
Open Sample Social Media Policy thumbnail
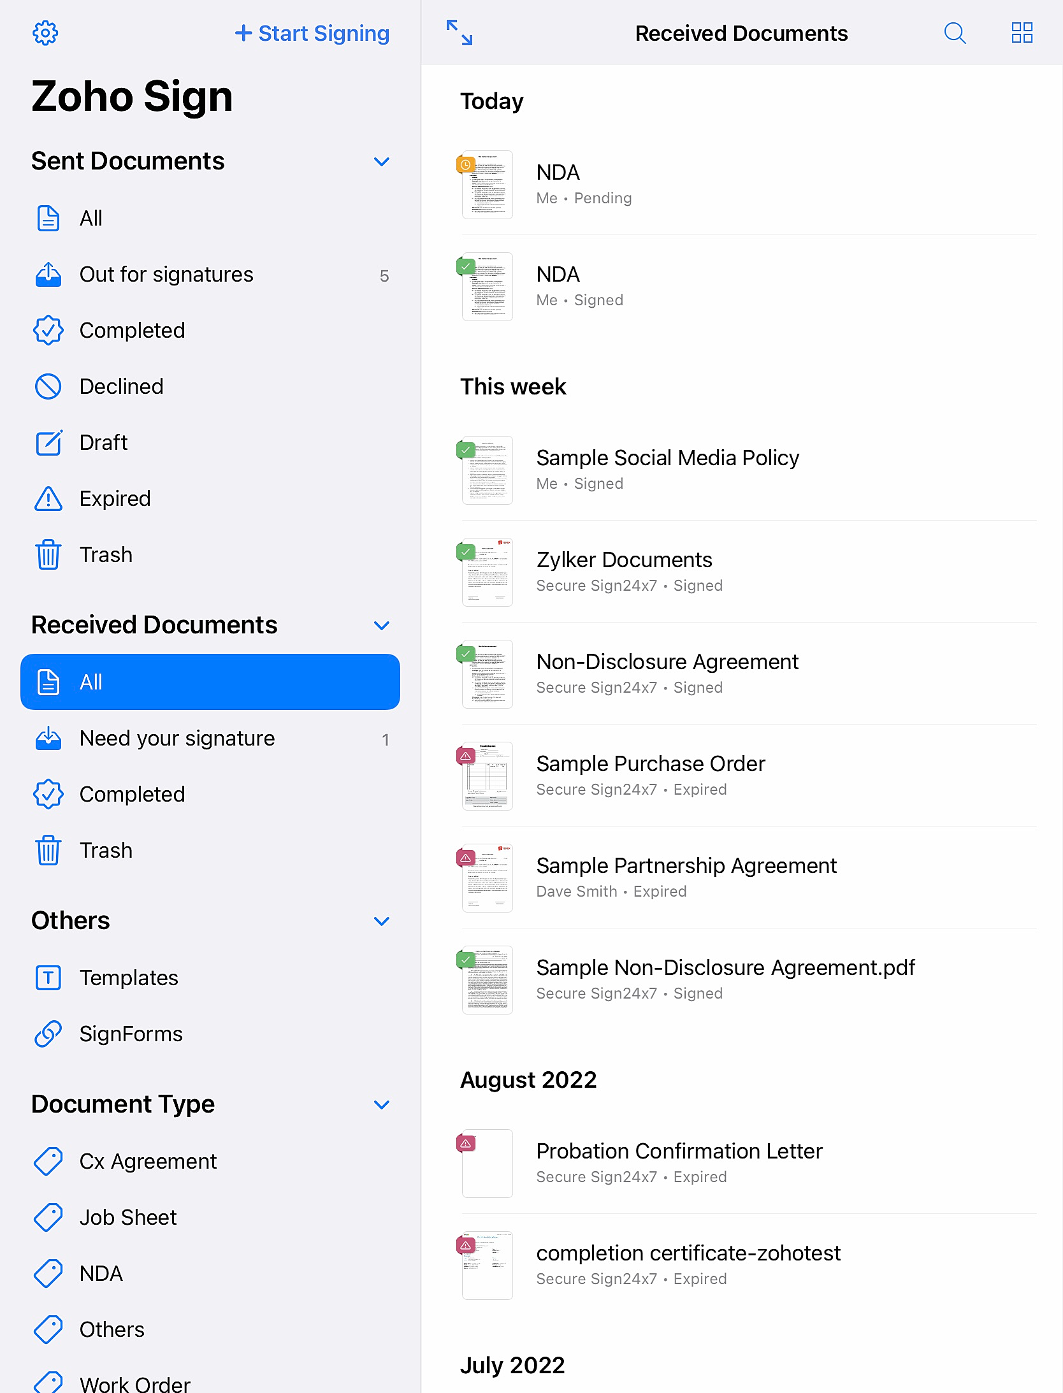click(488, 470)
